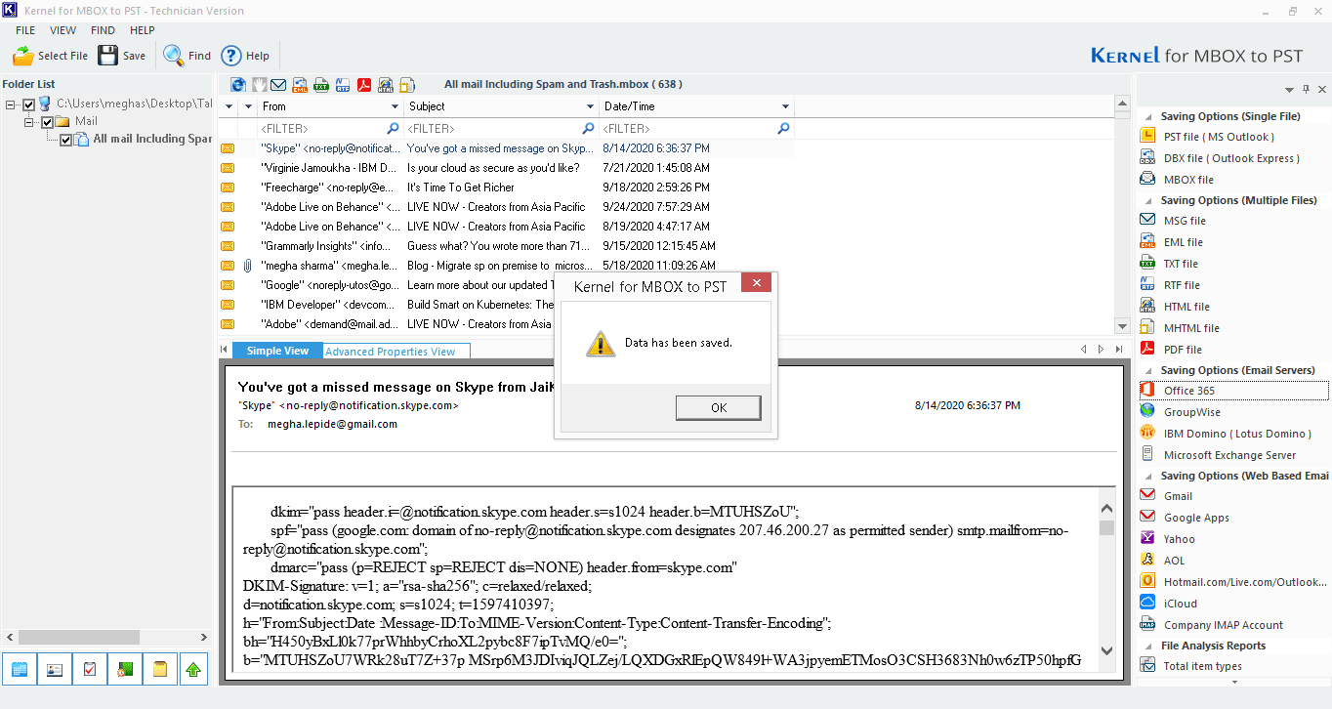1332x709 pixels.
Task: Click the refresh globe icon above mail list
Action: (238, 85)
